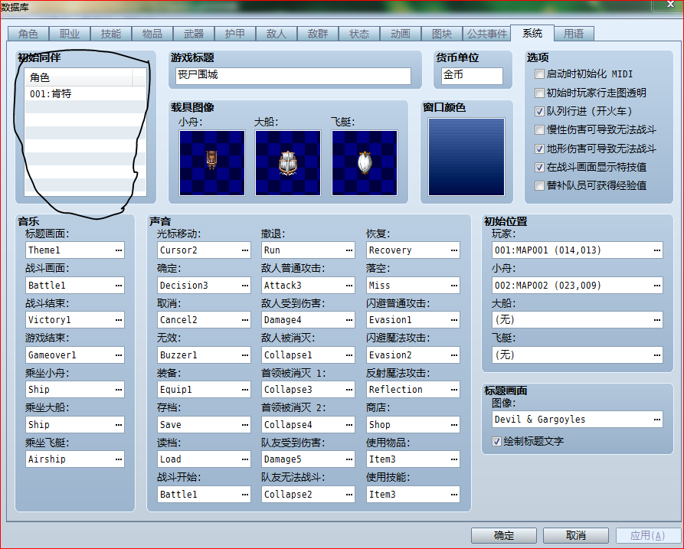Image resolution: width=684 pixels, height=549 pixels.
Task: Open the ellipsis button for Devil & Gargoyles image
Action: [x=657, y=419]
